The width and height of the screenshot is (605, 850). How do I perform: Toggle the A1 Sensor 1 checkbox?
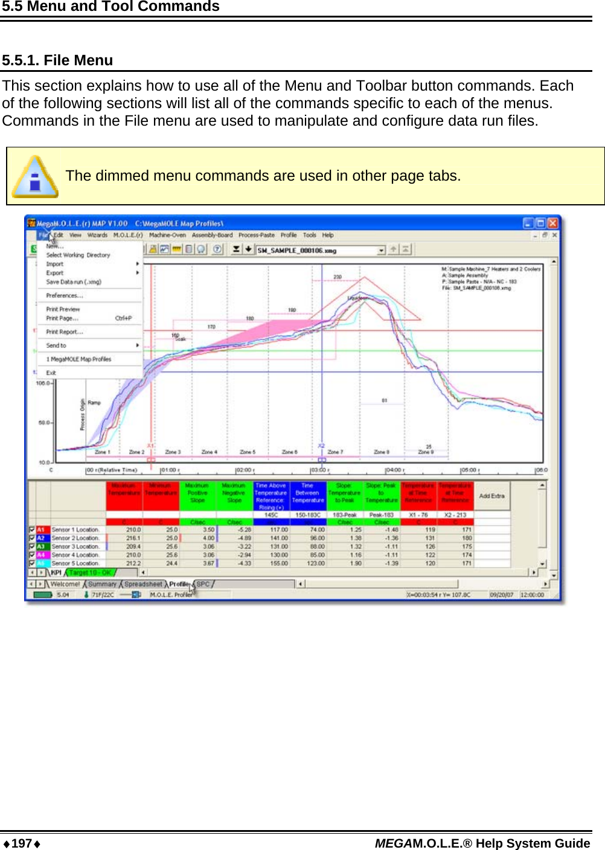click(x=32, y=530)
